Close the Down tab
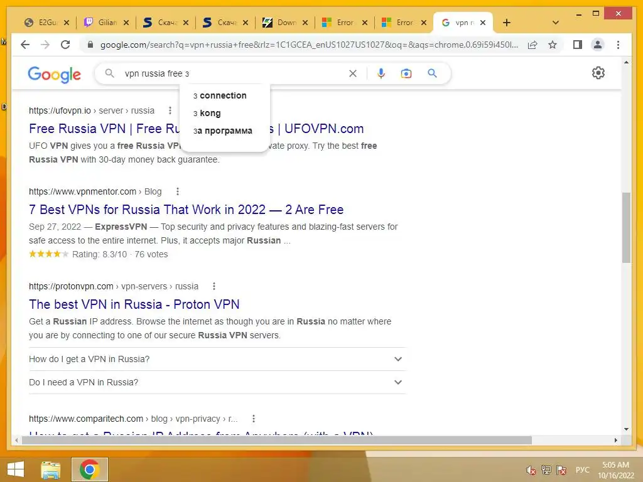This screenshot has width=643, height=482. click(305, 23)
